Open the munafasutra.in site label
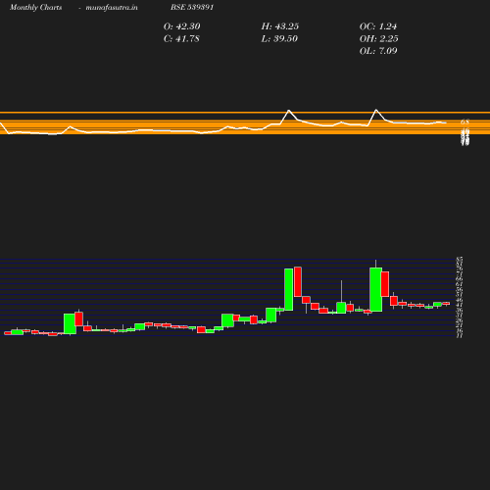 point(112,8)
